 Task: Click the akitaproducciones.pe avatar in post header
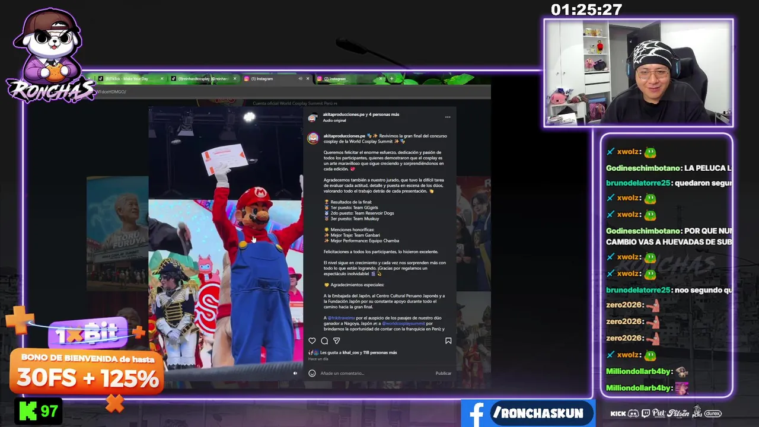tap(312, 117)
